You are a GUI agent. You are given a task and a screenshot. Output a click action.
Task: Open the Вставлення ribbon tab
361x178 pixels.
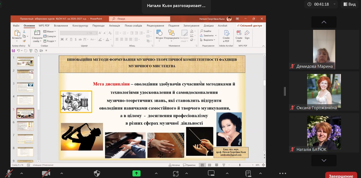tap(61, 26)
